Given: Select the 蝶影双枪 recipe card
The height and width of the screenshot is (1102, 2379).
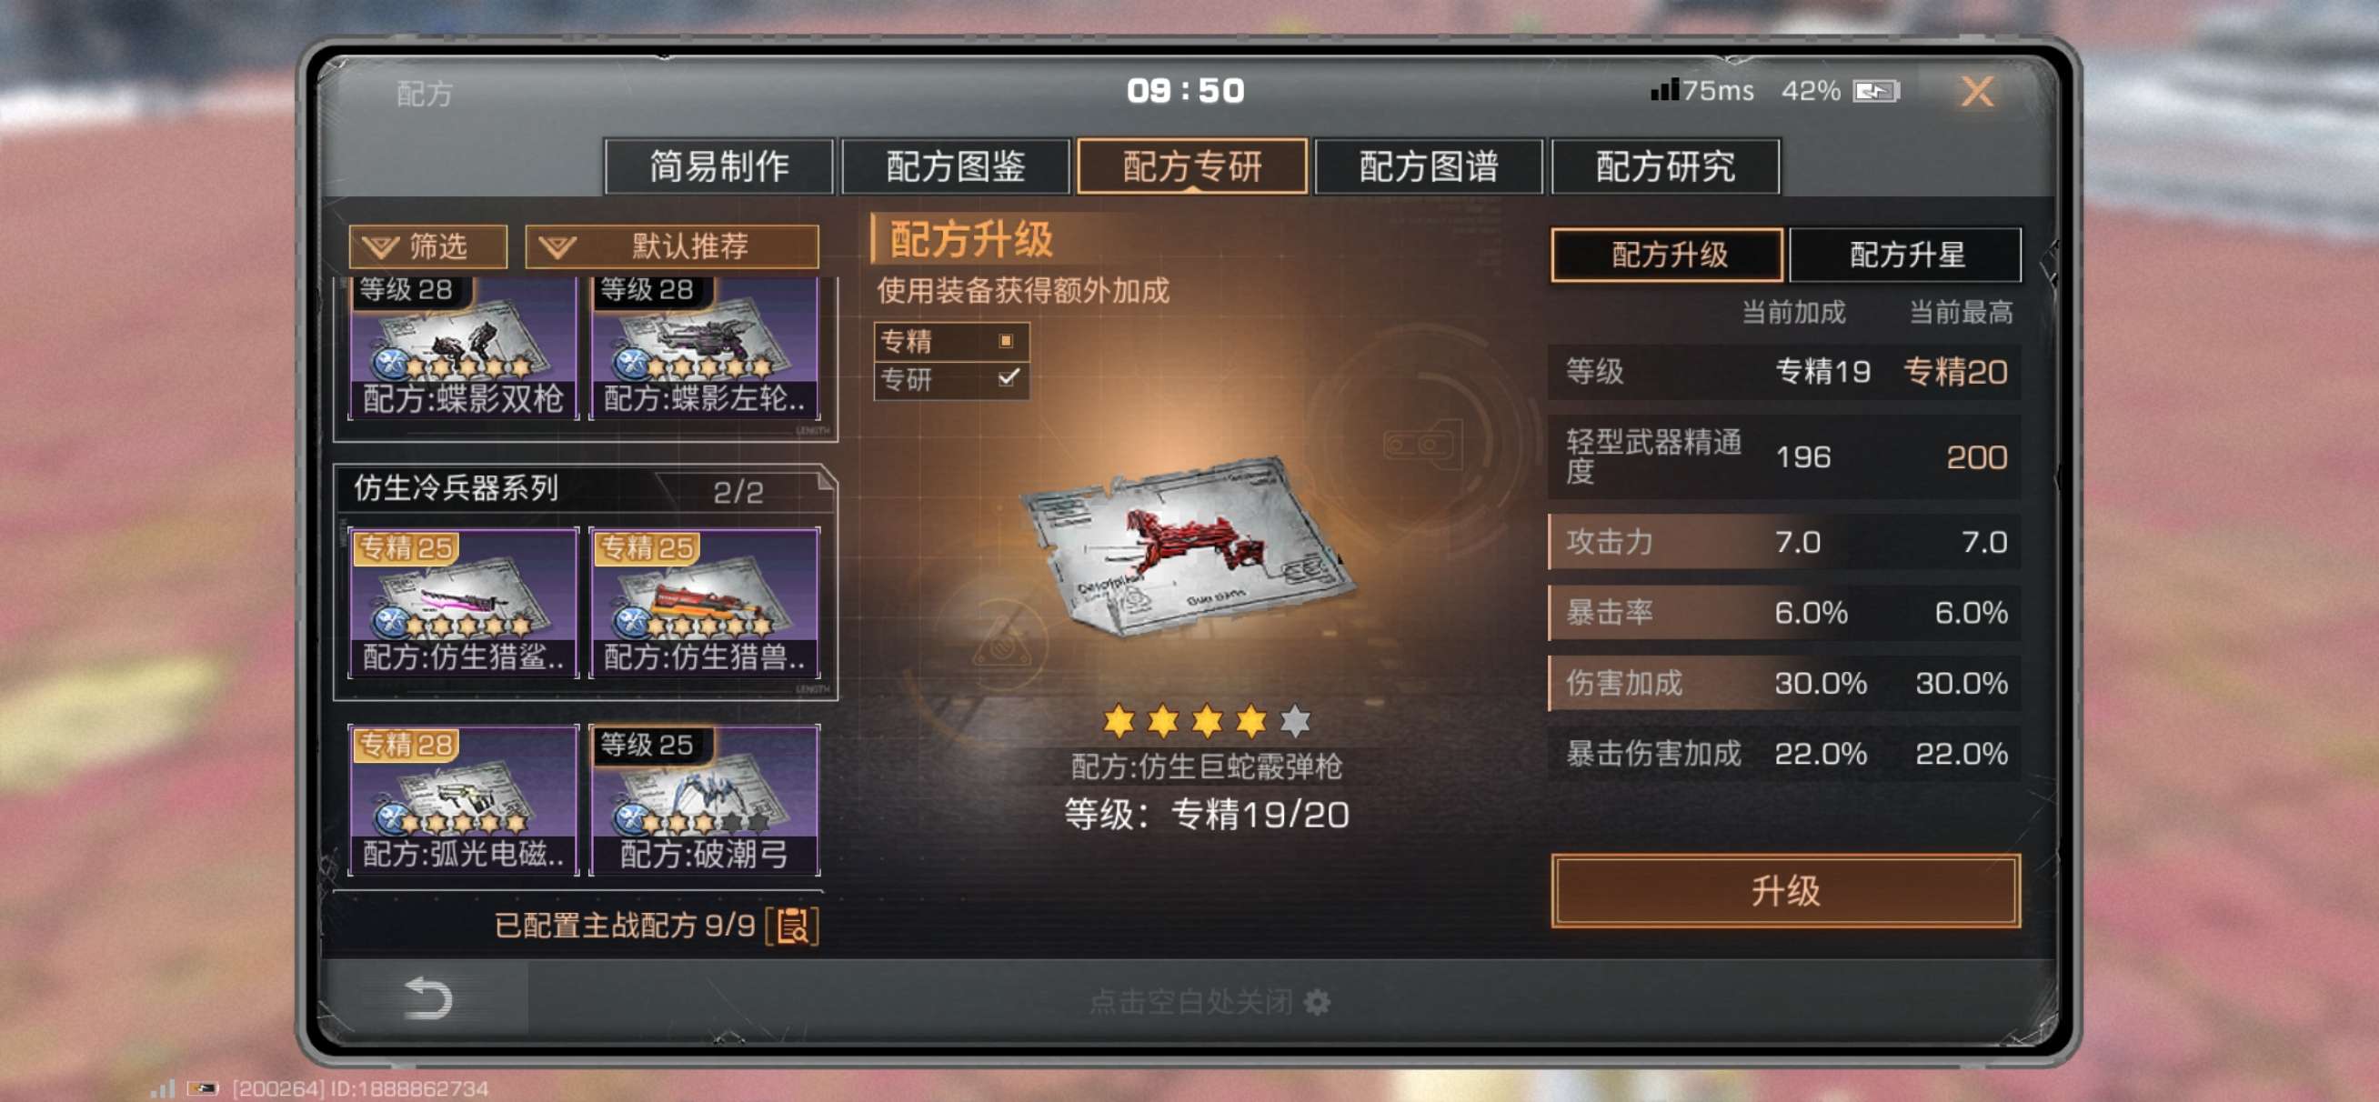Looking at the screenshot, I should point(463,348).
